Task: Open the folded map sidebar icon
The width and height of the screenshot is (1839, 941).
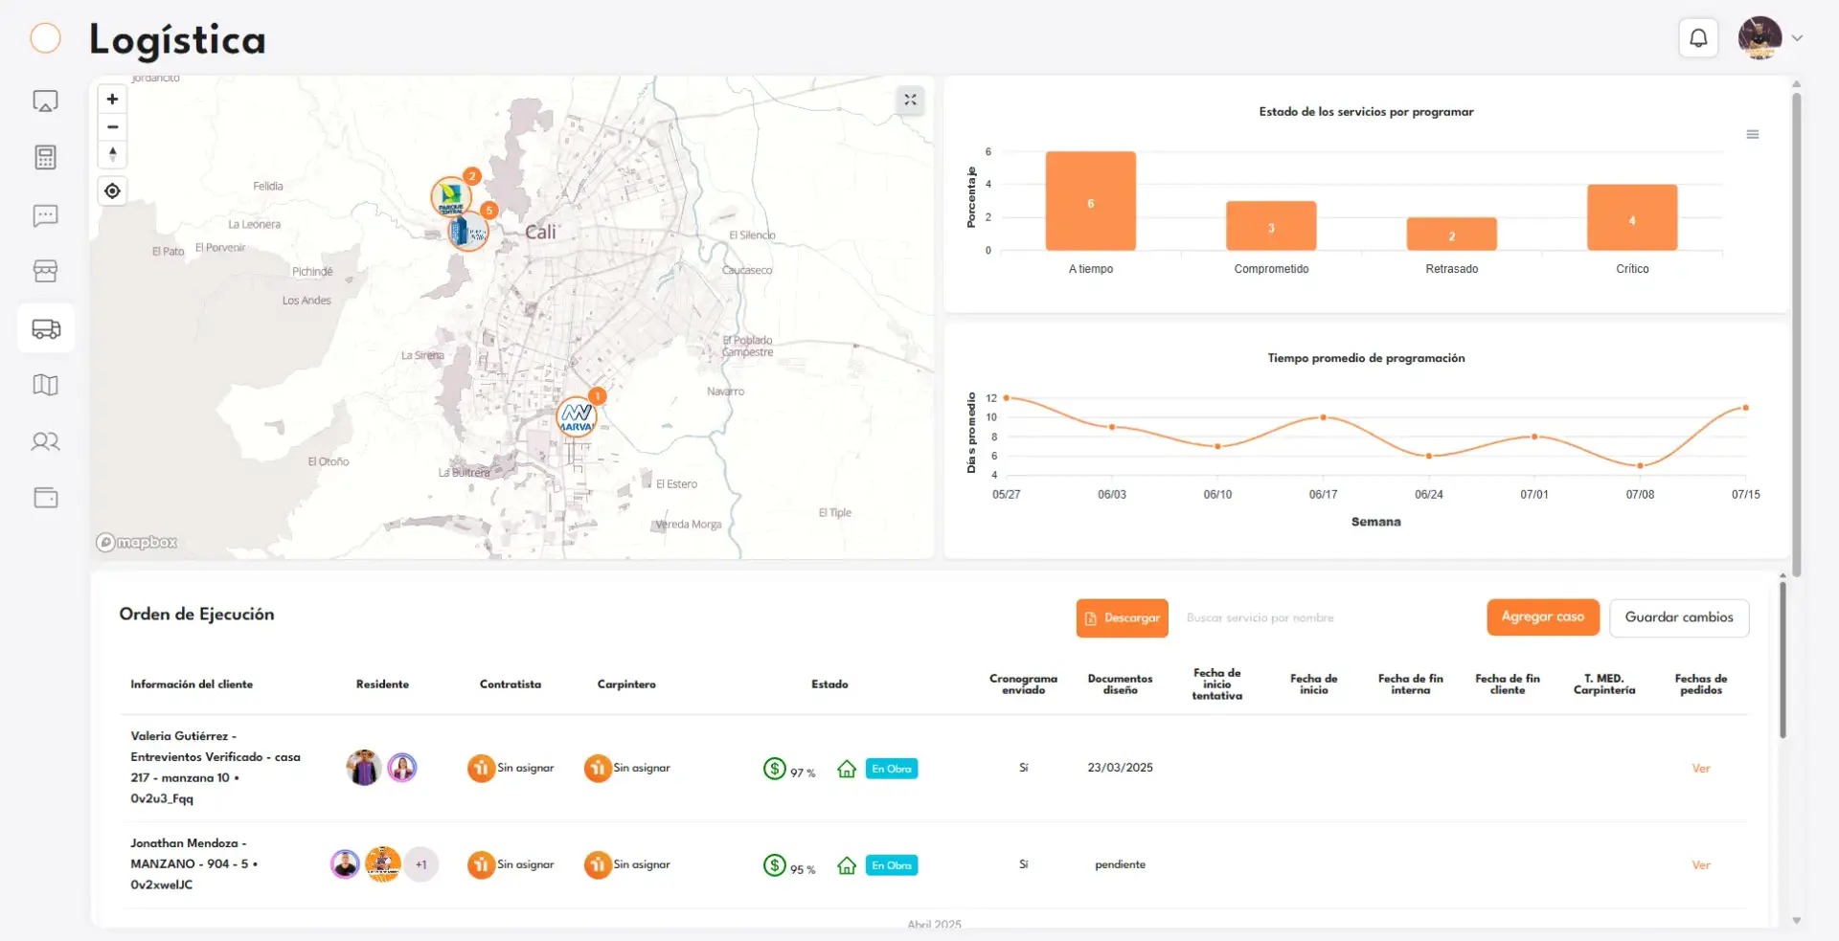Action: coord(46,385)
